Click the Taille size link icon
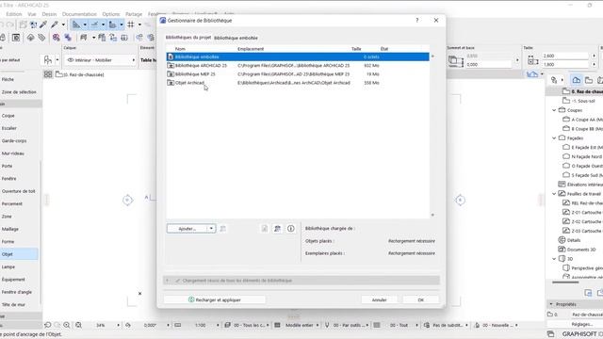This screenshot has width=603, height=339. pos(532,60)
